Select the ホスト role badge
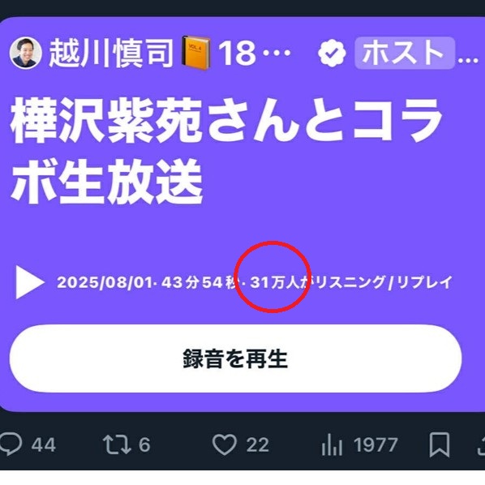Viewport: 485px width, 485px height. (x=405, y=53)
